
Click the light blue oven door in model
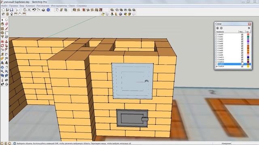coord(133,81)
